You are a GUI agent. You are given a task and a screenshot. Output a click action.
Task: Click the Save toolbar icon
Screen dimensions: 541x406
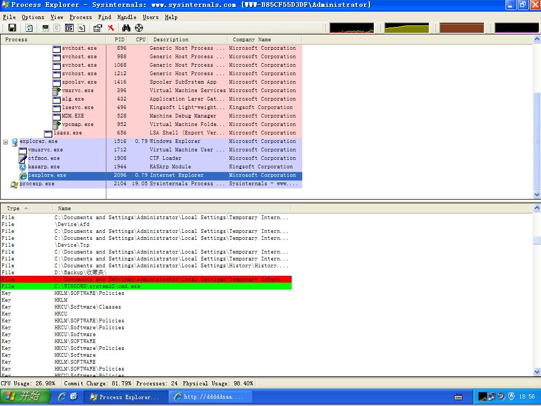click(12, 28)
